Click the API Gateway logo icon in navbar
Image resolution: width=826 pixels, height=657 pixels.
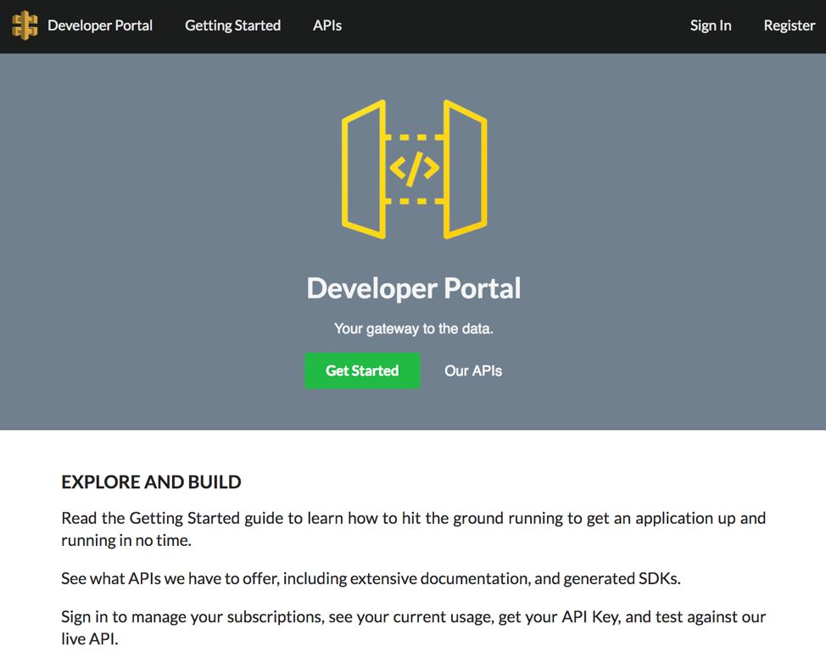point(25,25)
